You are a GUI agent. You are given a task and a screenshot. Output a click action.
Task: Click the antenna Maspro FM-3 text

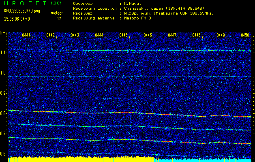[137, 18]
